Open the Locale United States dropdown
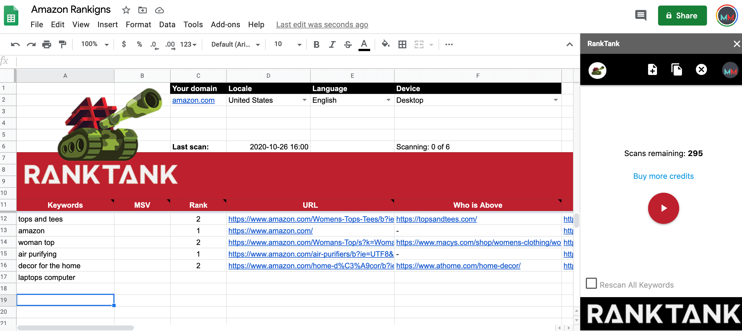The height and width of the screenshot is (331, 742). [x=304, y=100]
